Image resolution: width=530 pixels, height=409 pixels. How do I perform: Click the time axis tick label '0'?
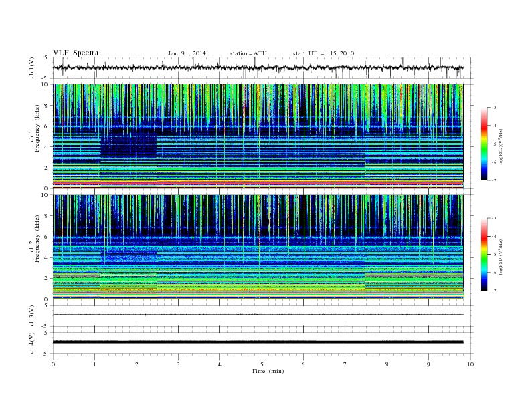click(x=53, y=364)
